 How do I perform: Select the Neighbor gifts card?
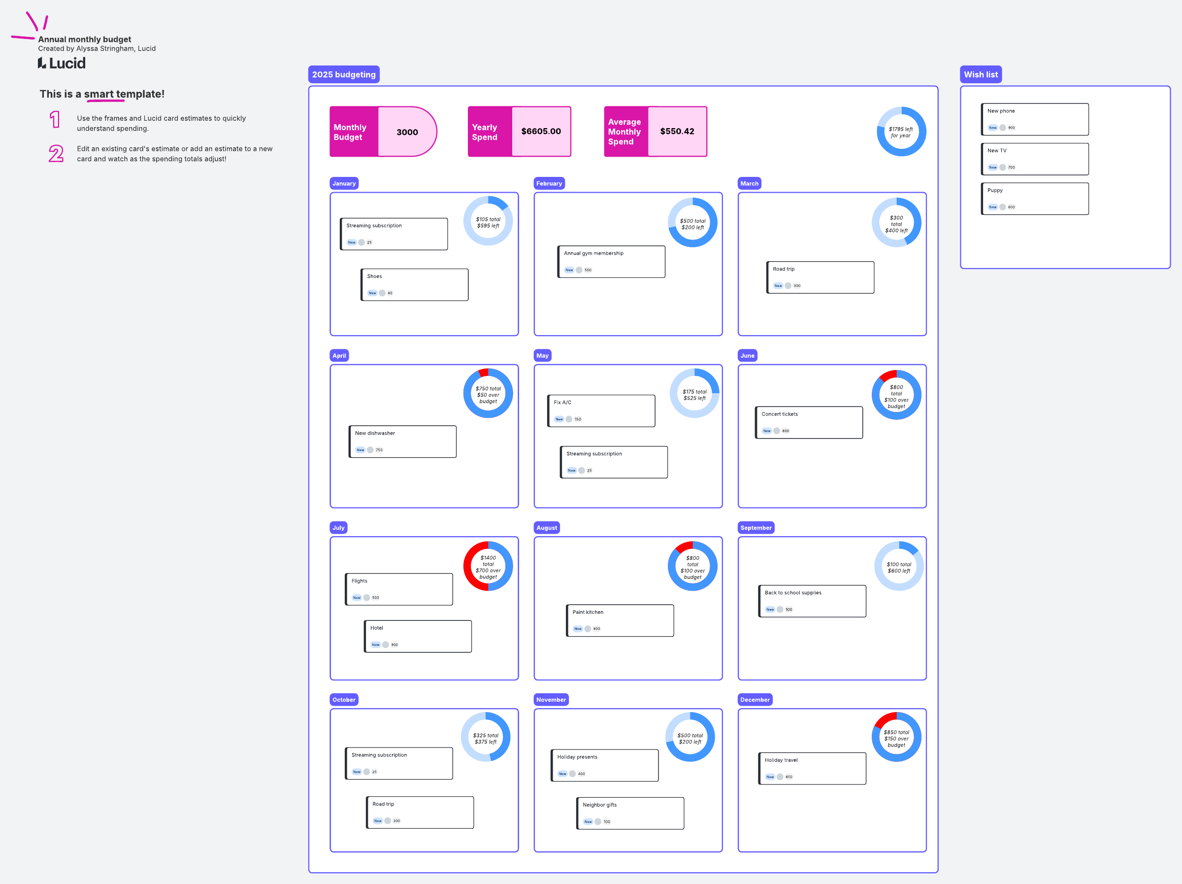pyautogui.click(x=630, y=813)
